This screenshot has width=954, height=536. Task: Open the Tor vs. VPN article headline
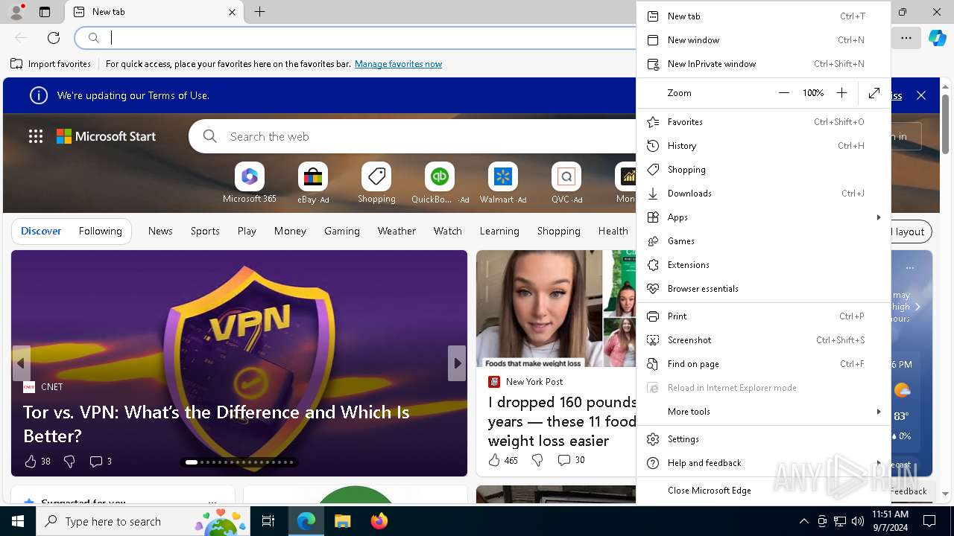coord(216,424)
